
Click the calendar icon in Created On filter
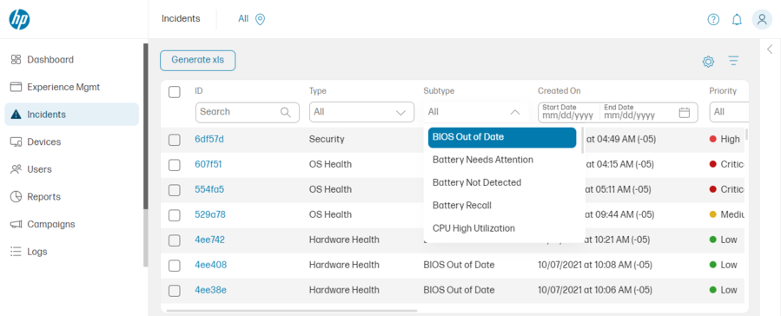click(x=685, y=113)
